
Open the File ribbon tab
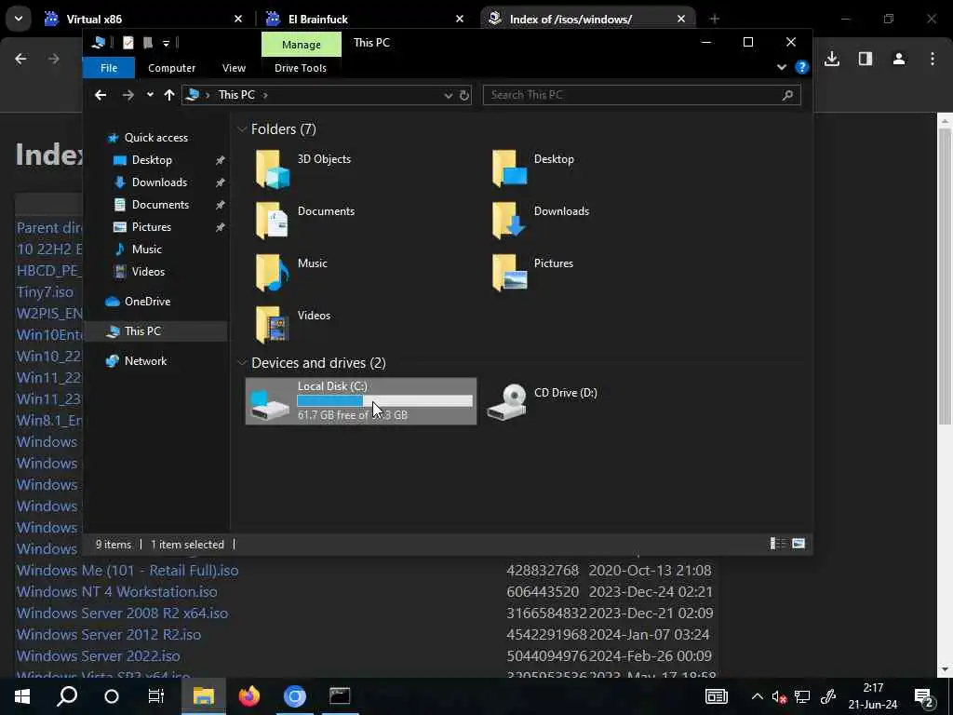[x=109, y=68]
